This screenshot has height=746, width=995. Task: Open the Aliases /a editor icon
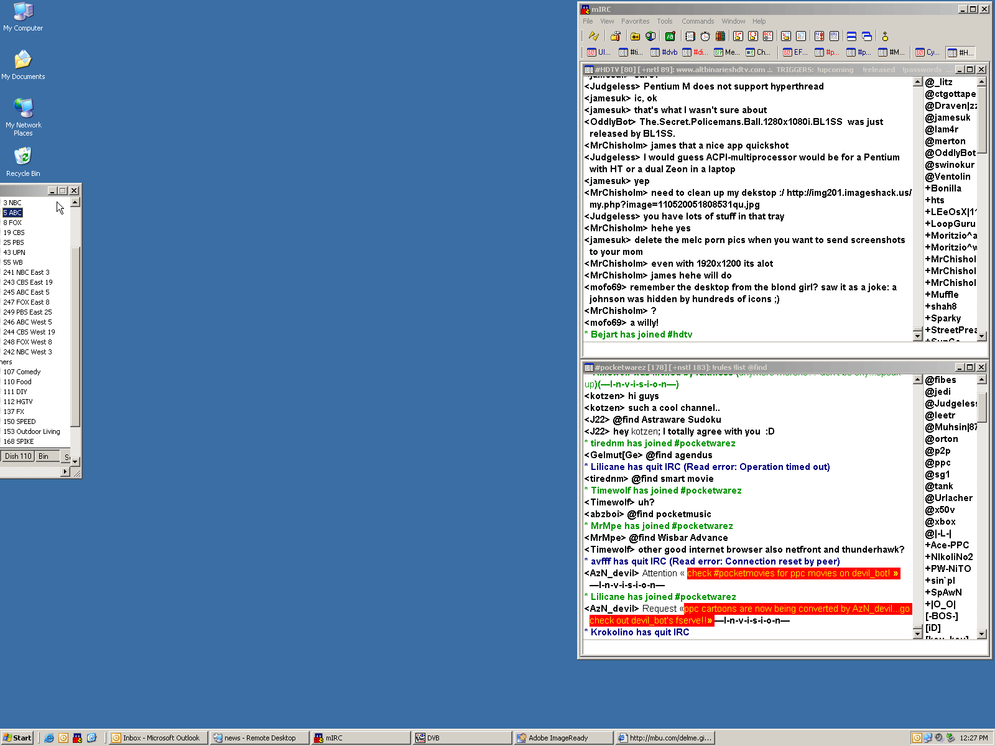click(x=670, y=36)
